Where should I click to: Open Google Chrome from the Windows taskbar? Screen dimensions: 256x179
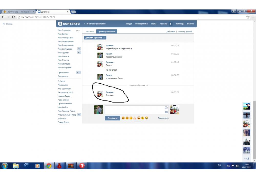[x=49, y=166]
